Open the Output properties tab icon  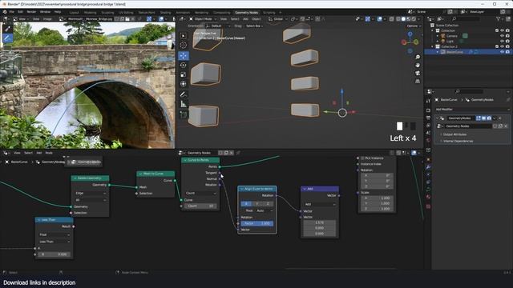point(428,118)
